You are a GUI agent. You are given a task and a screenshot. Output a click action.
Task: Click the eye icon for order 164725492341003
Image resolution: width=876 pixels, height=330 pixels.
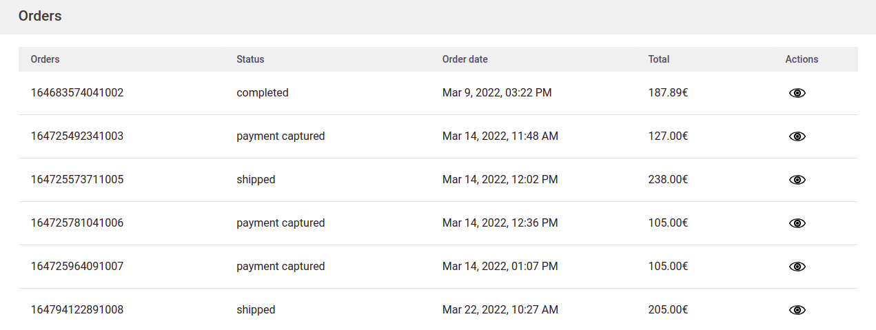[x=797, y=136]
